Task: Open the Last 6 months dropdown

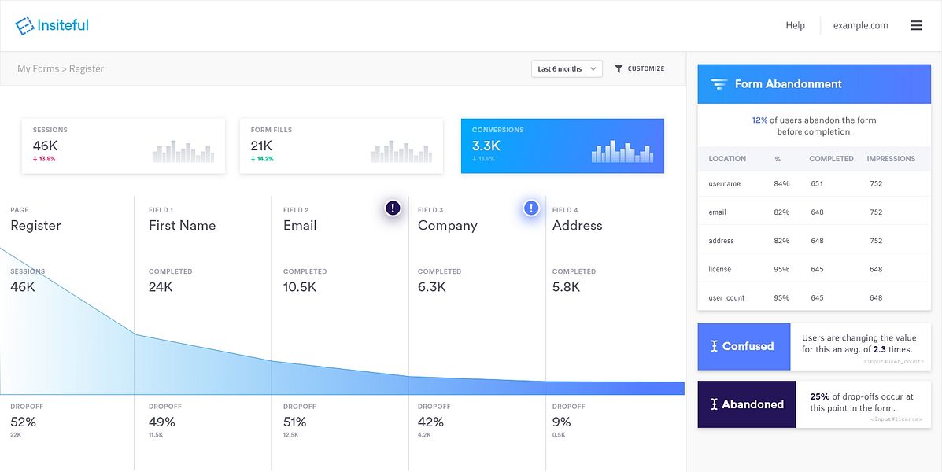Action: [x=567, y=69]
